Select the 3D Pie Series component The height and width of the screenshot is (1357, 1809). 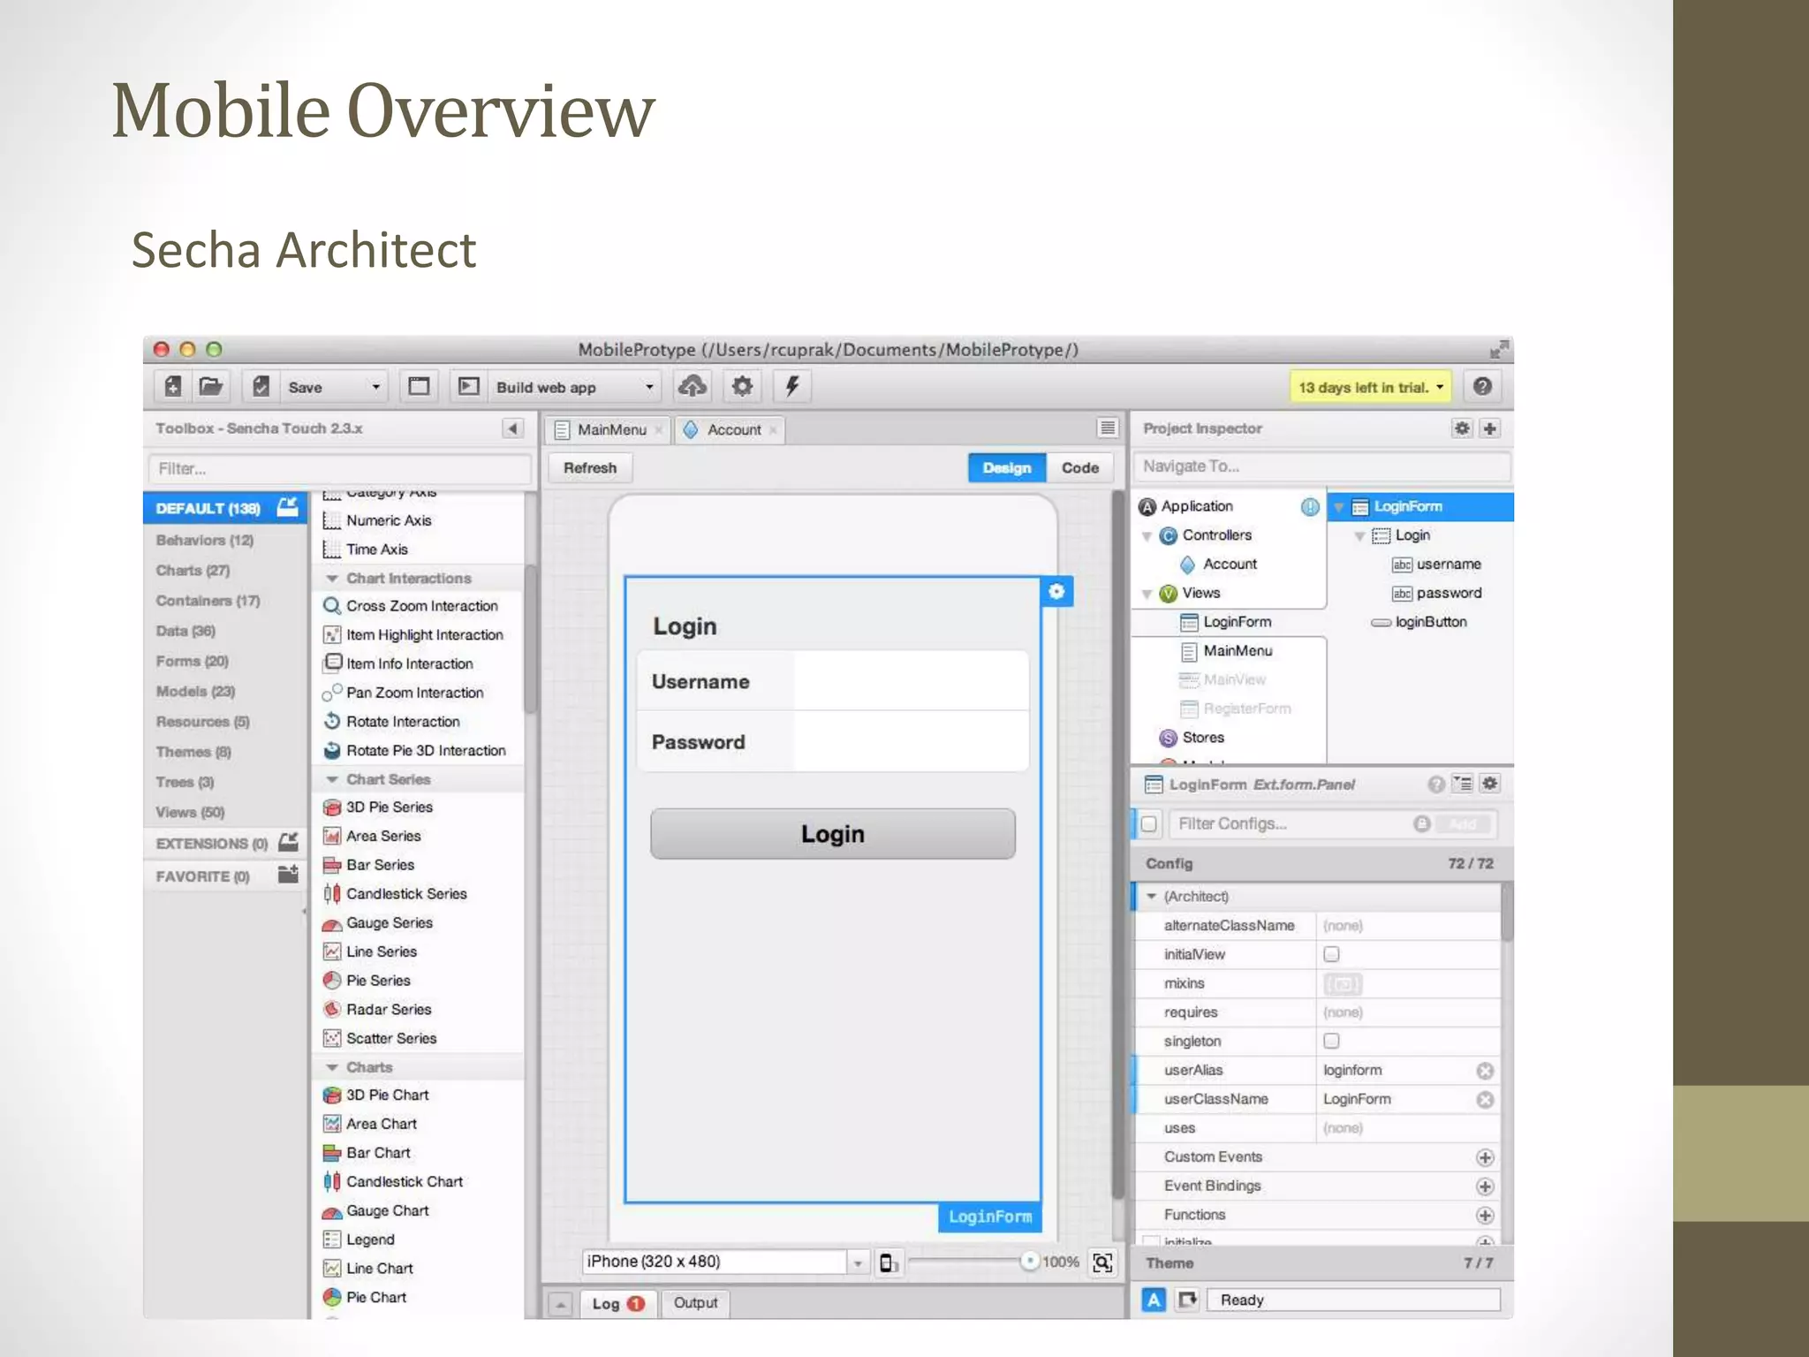coord(378,807)
